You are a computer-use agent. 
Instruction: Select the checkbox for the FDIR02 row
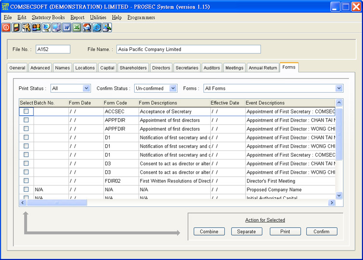click(x=26, y=181)
